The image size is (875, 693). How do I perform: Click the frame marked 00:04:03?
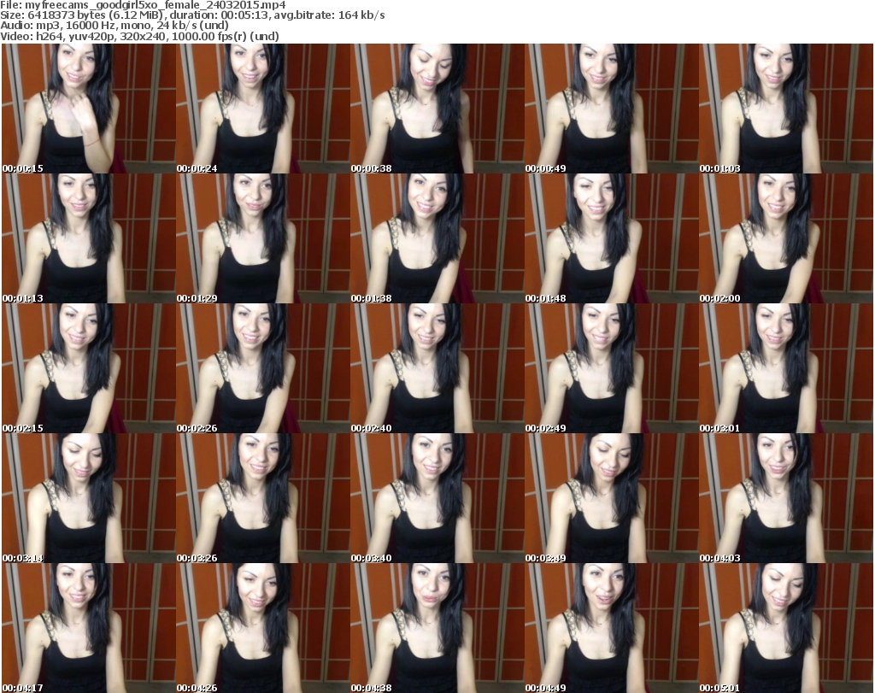(x=784, y=498)
